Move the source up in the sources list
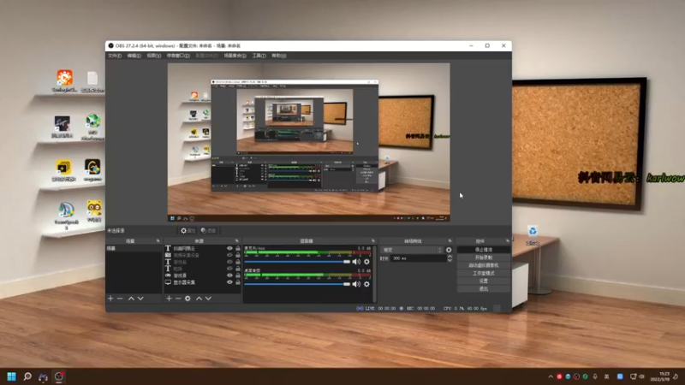 [199, 299]
